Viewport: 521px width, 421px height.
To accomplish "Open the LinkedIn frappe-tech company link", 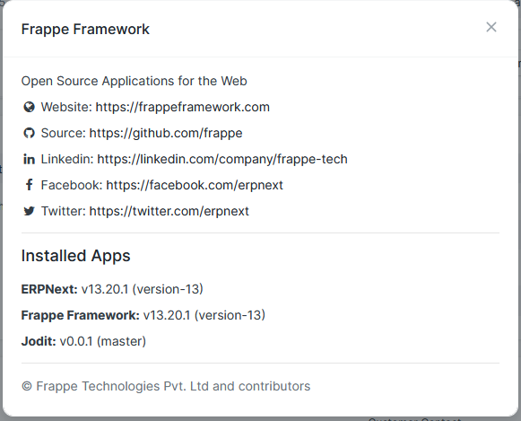I will pos(222,159).
